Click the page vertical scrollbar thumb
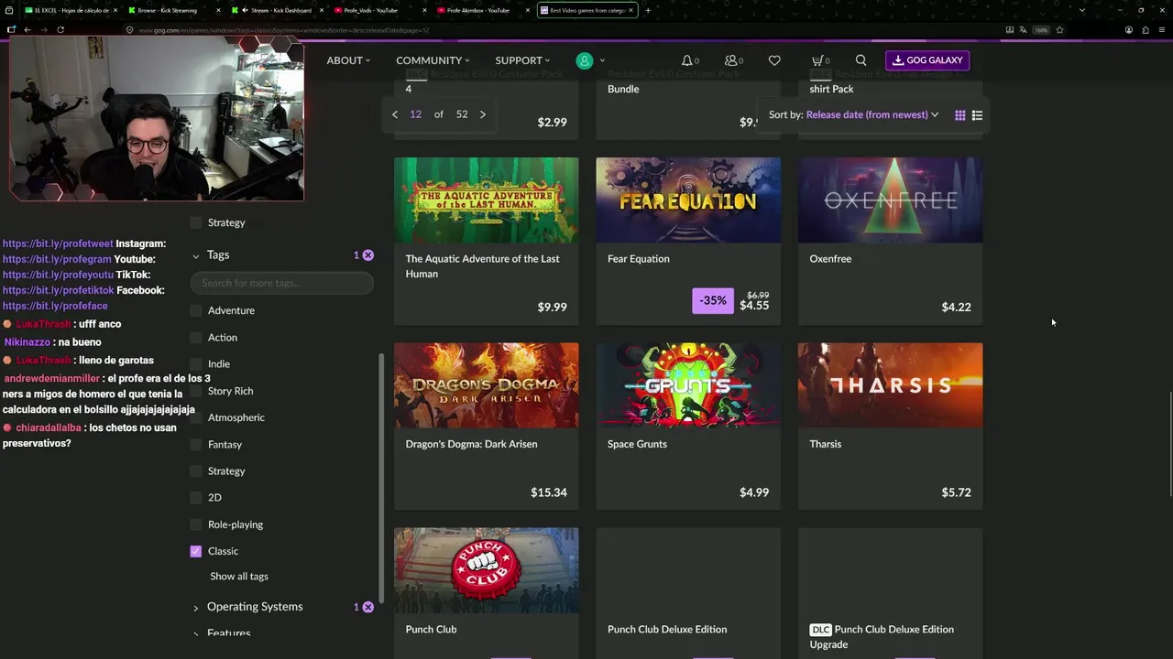1173x659 pixels. pos(1169,444)
